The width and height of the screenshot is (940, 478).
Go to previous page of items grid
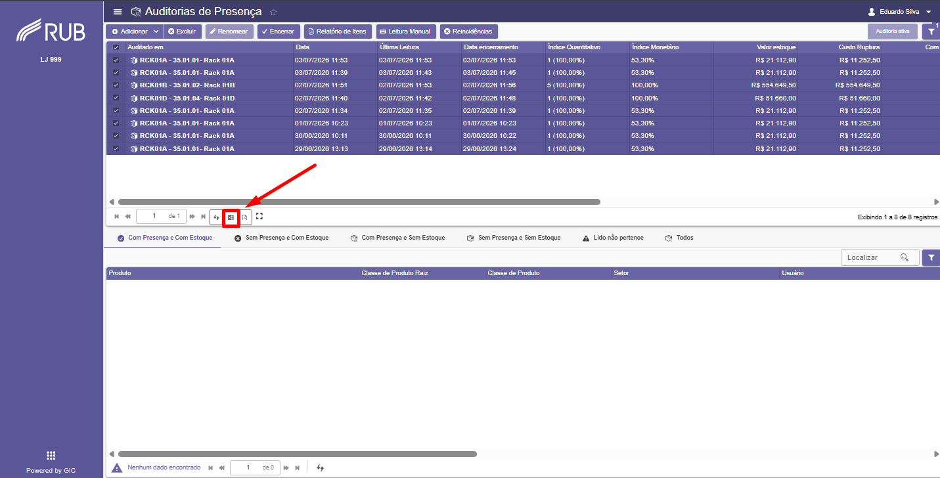click(222, 467)
